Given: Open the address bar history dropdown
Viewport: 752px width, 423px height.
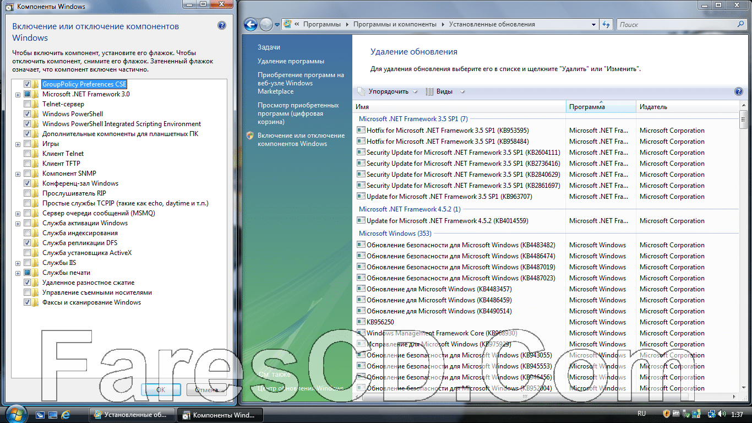Looking at the screenshot, I should [x=593, y=25].
